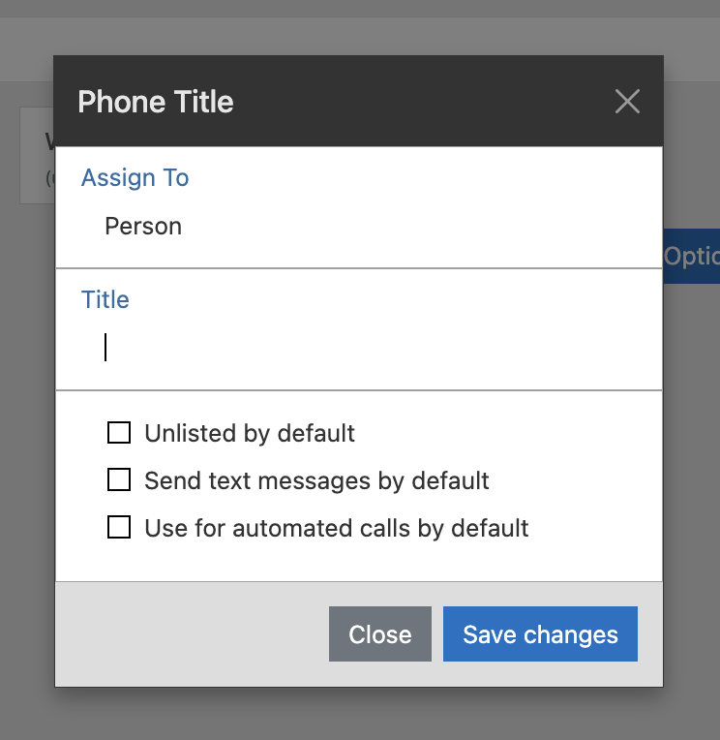Click the partially hidden card behind dialog
Viewport: 720px width, 740px height.
37,155
